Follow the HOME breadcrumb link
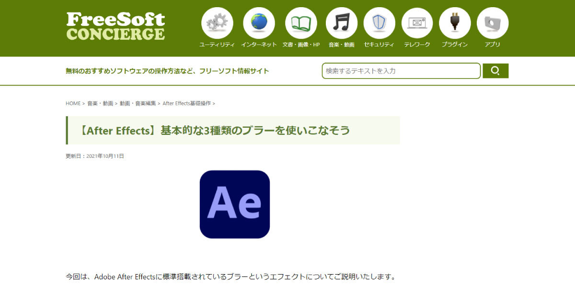 [x=73, y=103]
